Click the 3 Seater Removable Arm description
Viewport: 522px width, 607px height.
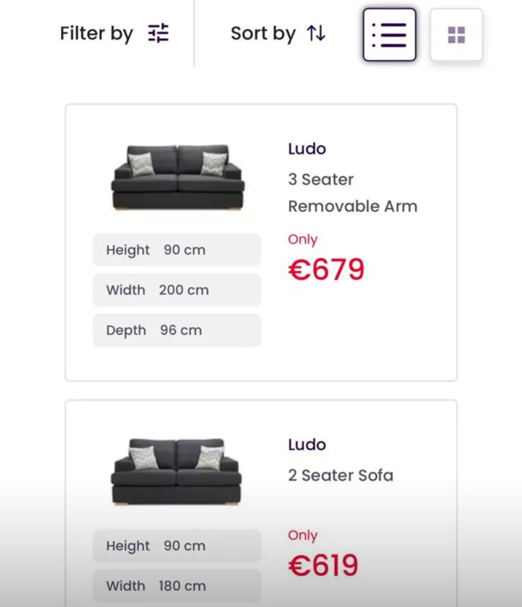353,193
